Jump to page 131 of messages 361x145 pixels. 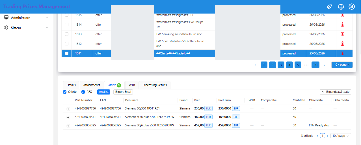pos(315,65)
